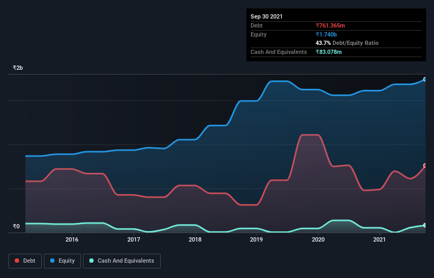Click the 2016 x-axis label
The width and height of the screenshot is (434, 278).
[72, 239]
